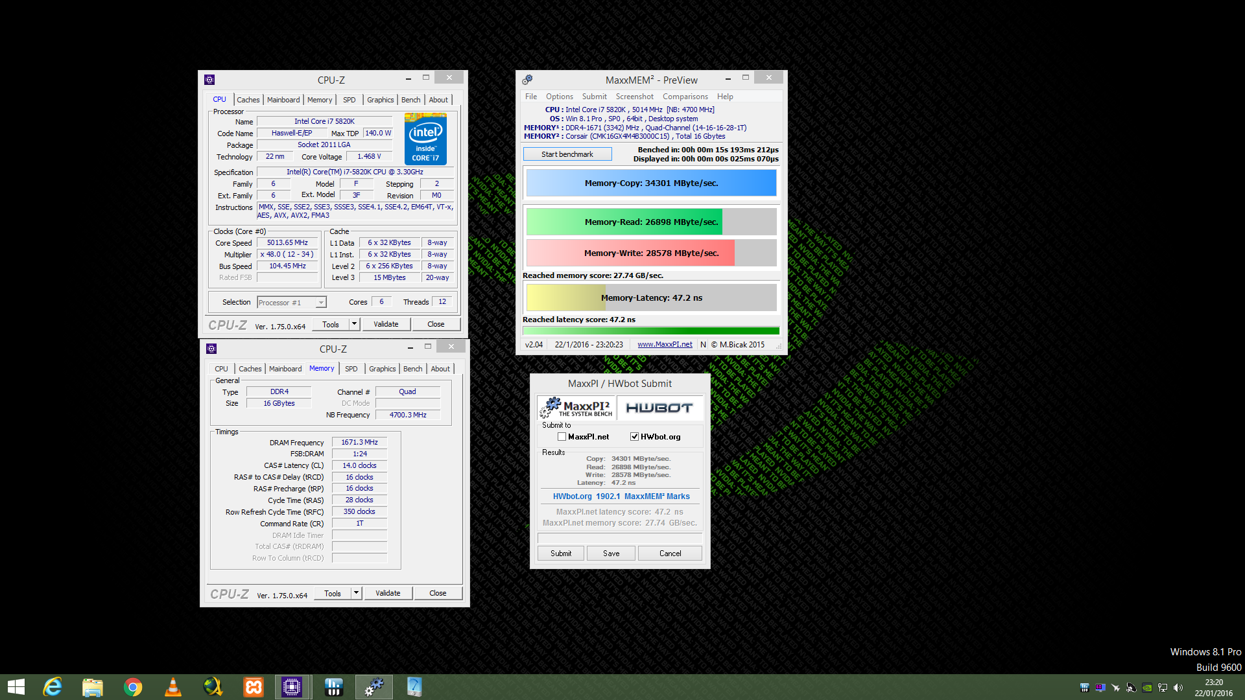Open the File menu in MaxxMEM

click(x=531, y=97)
